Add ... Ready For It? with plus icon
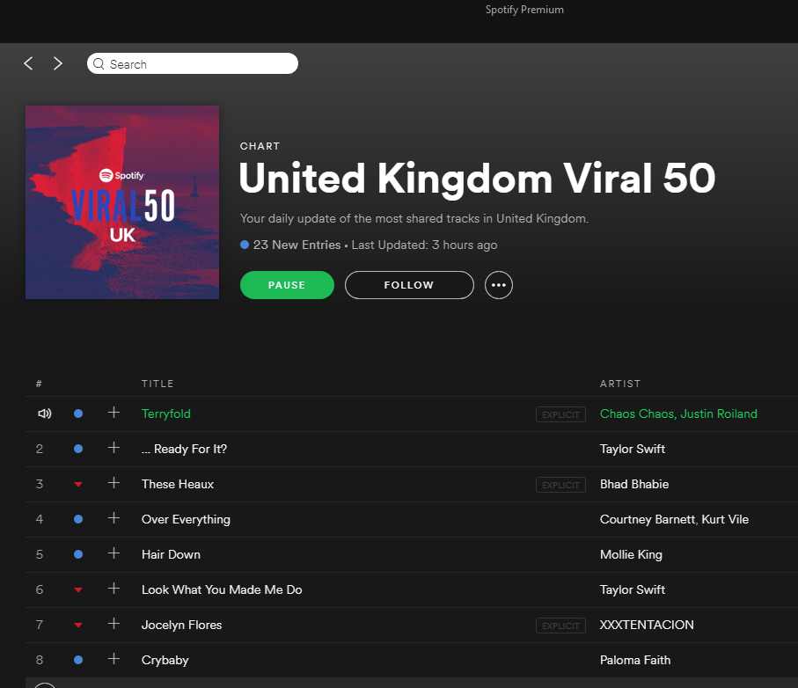The width and height of the screenshot is (798, 688). (114, 448)
